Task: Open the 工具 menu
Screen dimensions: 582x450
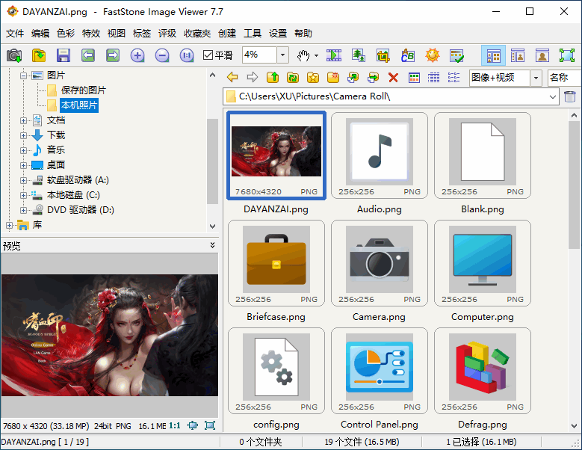Action: pos(253,34)
